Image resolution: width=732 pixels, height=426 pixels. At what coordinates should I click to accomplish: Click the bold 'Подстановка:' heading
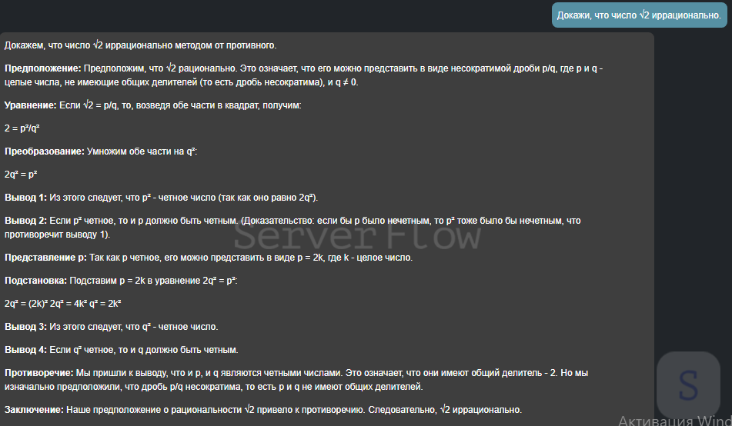(36, 281)
